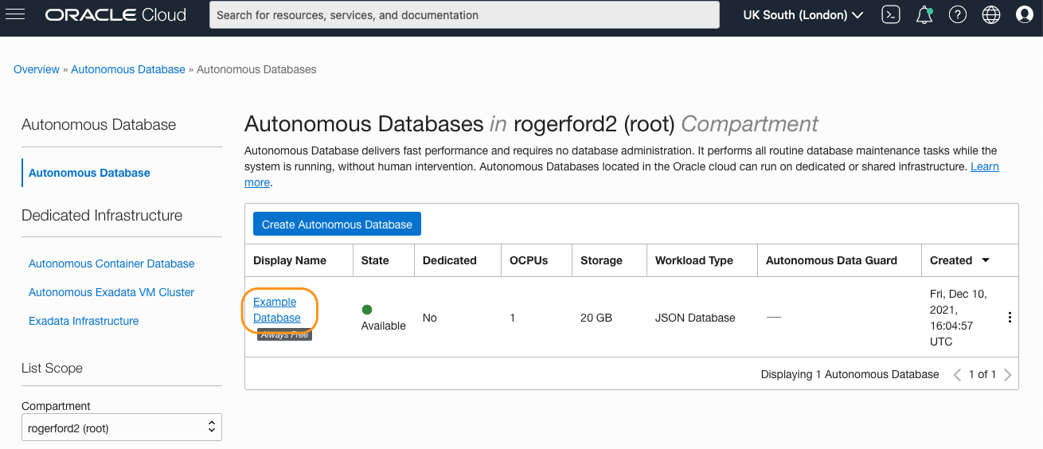The width and height of the screenshot is (1043, 449).
Task: Open the hamburger navigation menu
Action: 15,14
